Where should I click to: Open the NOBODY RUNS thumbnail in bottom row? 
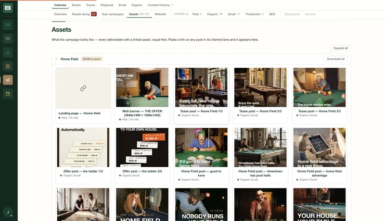point(201,205)
